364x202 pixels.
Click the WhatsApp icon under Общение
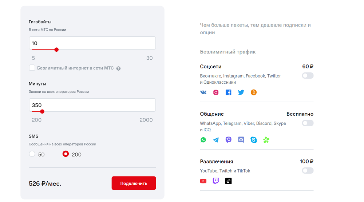(203, 140)
